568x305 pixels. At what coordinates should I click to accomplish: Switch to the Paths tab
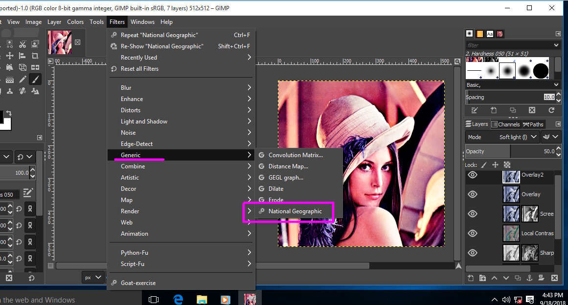533,124
